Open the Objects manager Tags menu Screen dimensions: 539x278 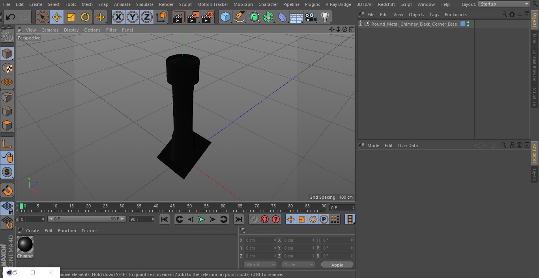point(434,15)
